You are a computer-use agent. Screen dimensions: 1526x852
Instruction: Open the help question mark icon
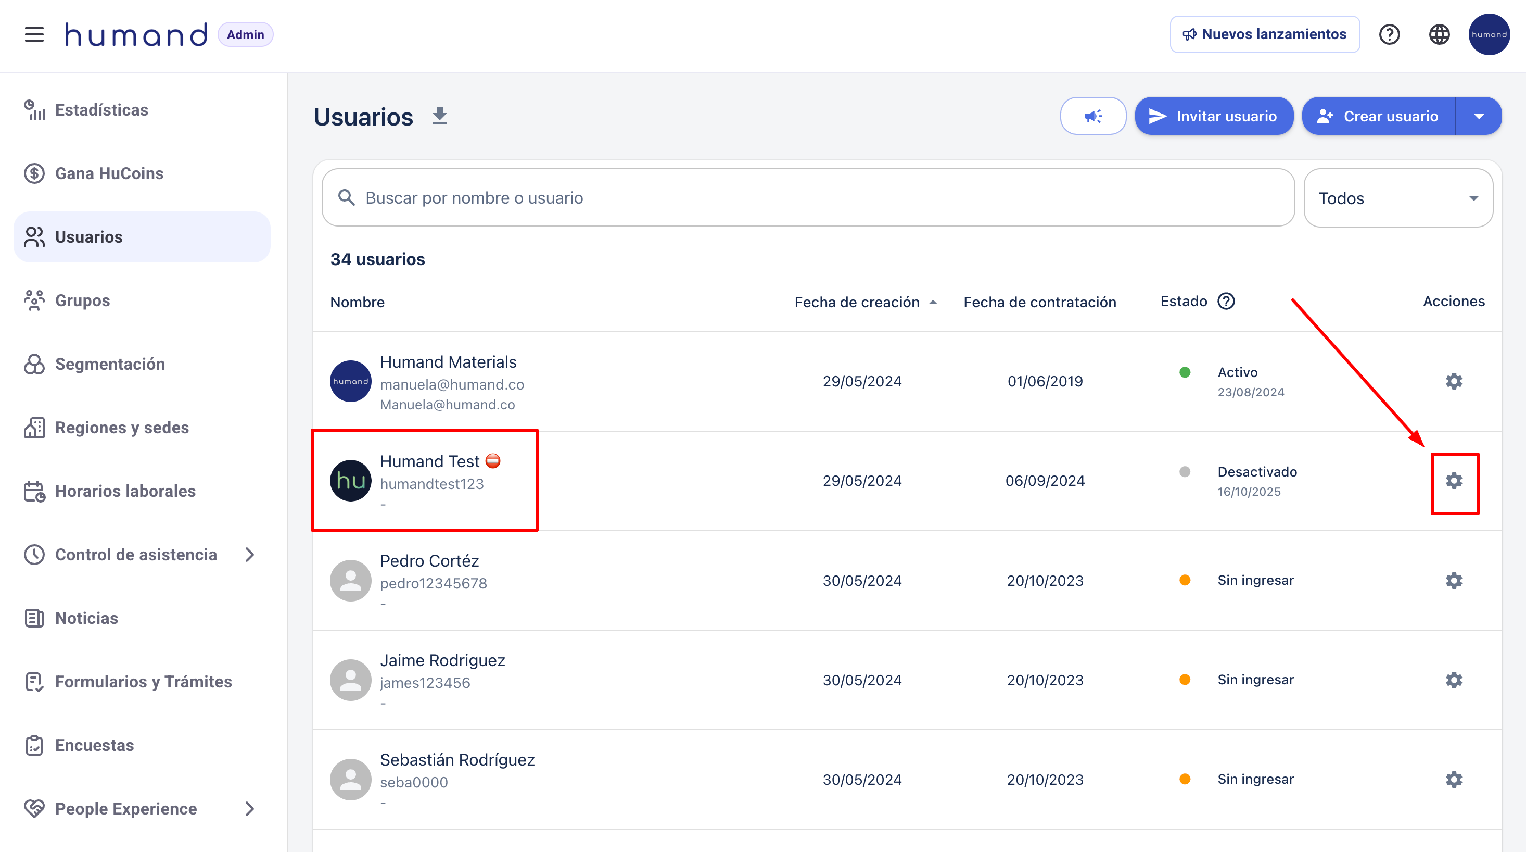pos(1389,34)
